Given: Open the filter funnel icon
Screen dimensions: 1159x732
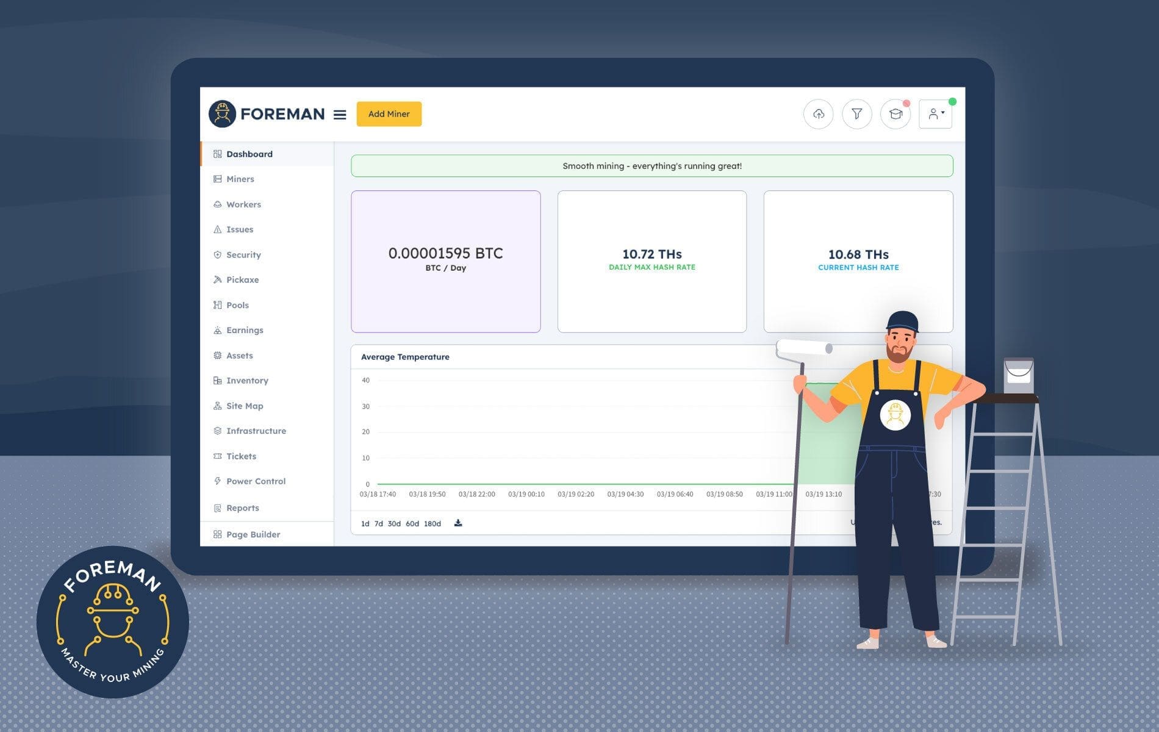Looking at the screenshot, I should (856, 114).
